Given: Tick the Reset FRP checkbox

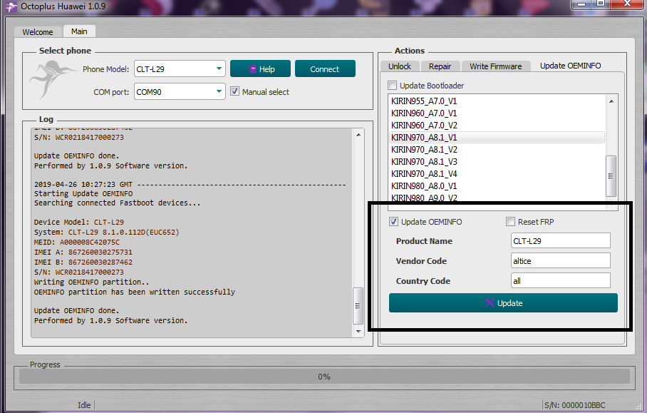Looking at the screenshot, I should coord(510,222).
